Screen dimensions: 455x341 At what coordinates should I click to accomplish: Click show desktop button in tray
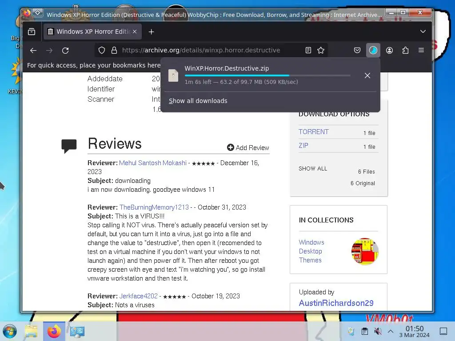click(443, 331)
